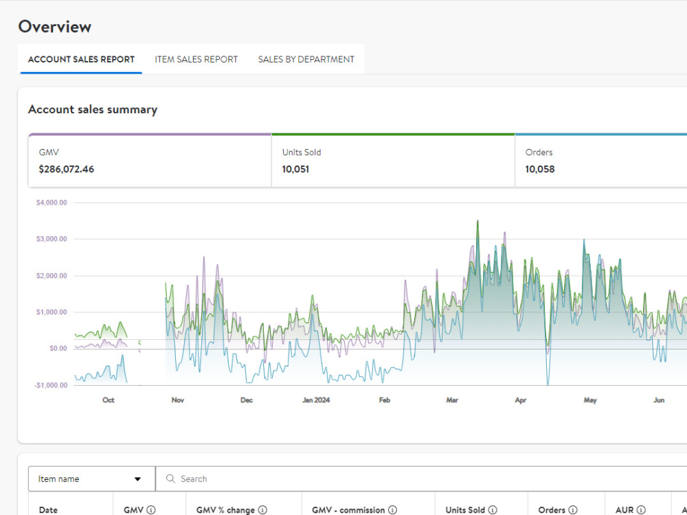Click the Overview page heading

tap(55, 27)
